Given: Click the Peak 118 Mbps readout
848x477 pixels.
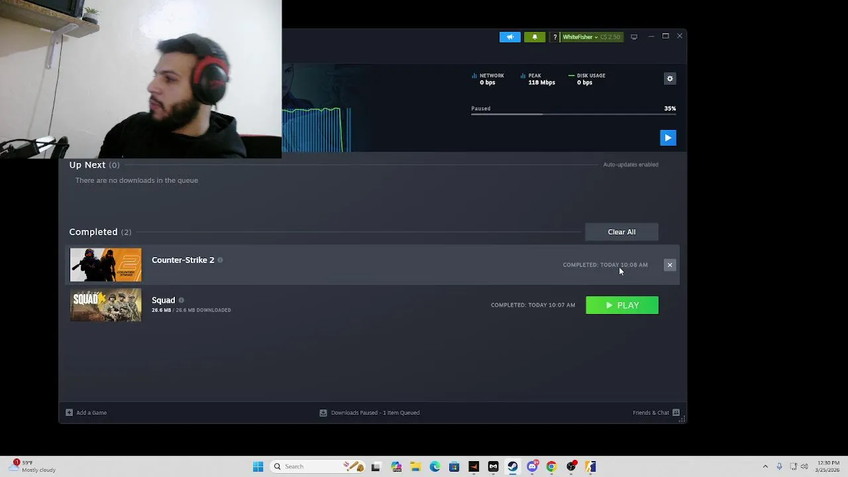Looking at the screenshot, I should (537, 79).
